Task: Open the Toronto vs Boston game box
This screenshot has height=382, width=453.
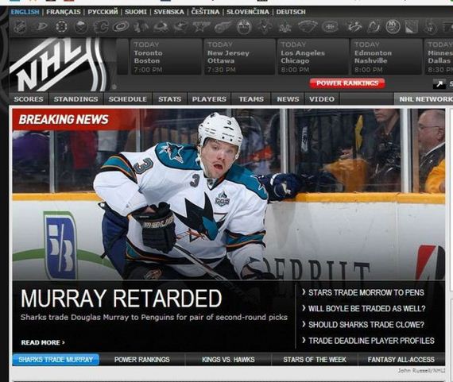Action: click(166, 57)
